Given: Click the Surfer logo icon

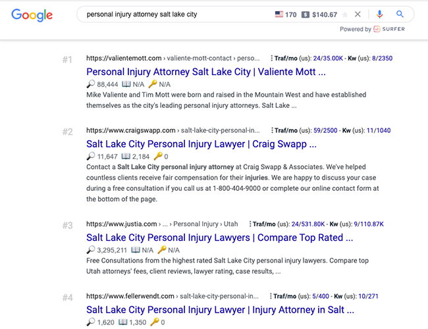Looking at the screenshot, I should (x=376, y=29).
